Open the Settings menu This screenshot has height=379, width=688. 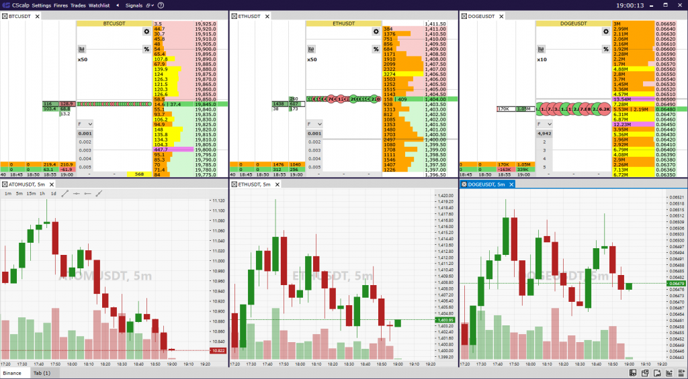(x=41, y=5)
